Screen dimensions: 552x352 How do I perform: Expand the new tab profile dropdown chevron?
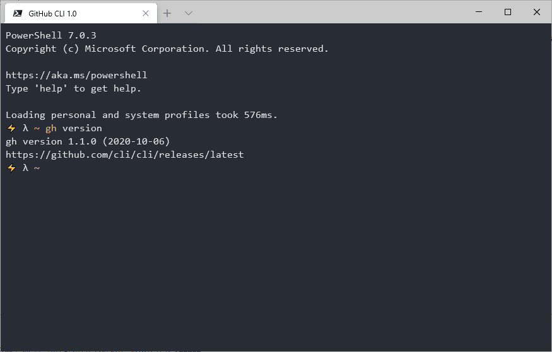click(189, 13)
